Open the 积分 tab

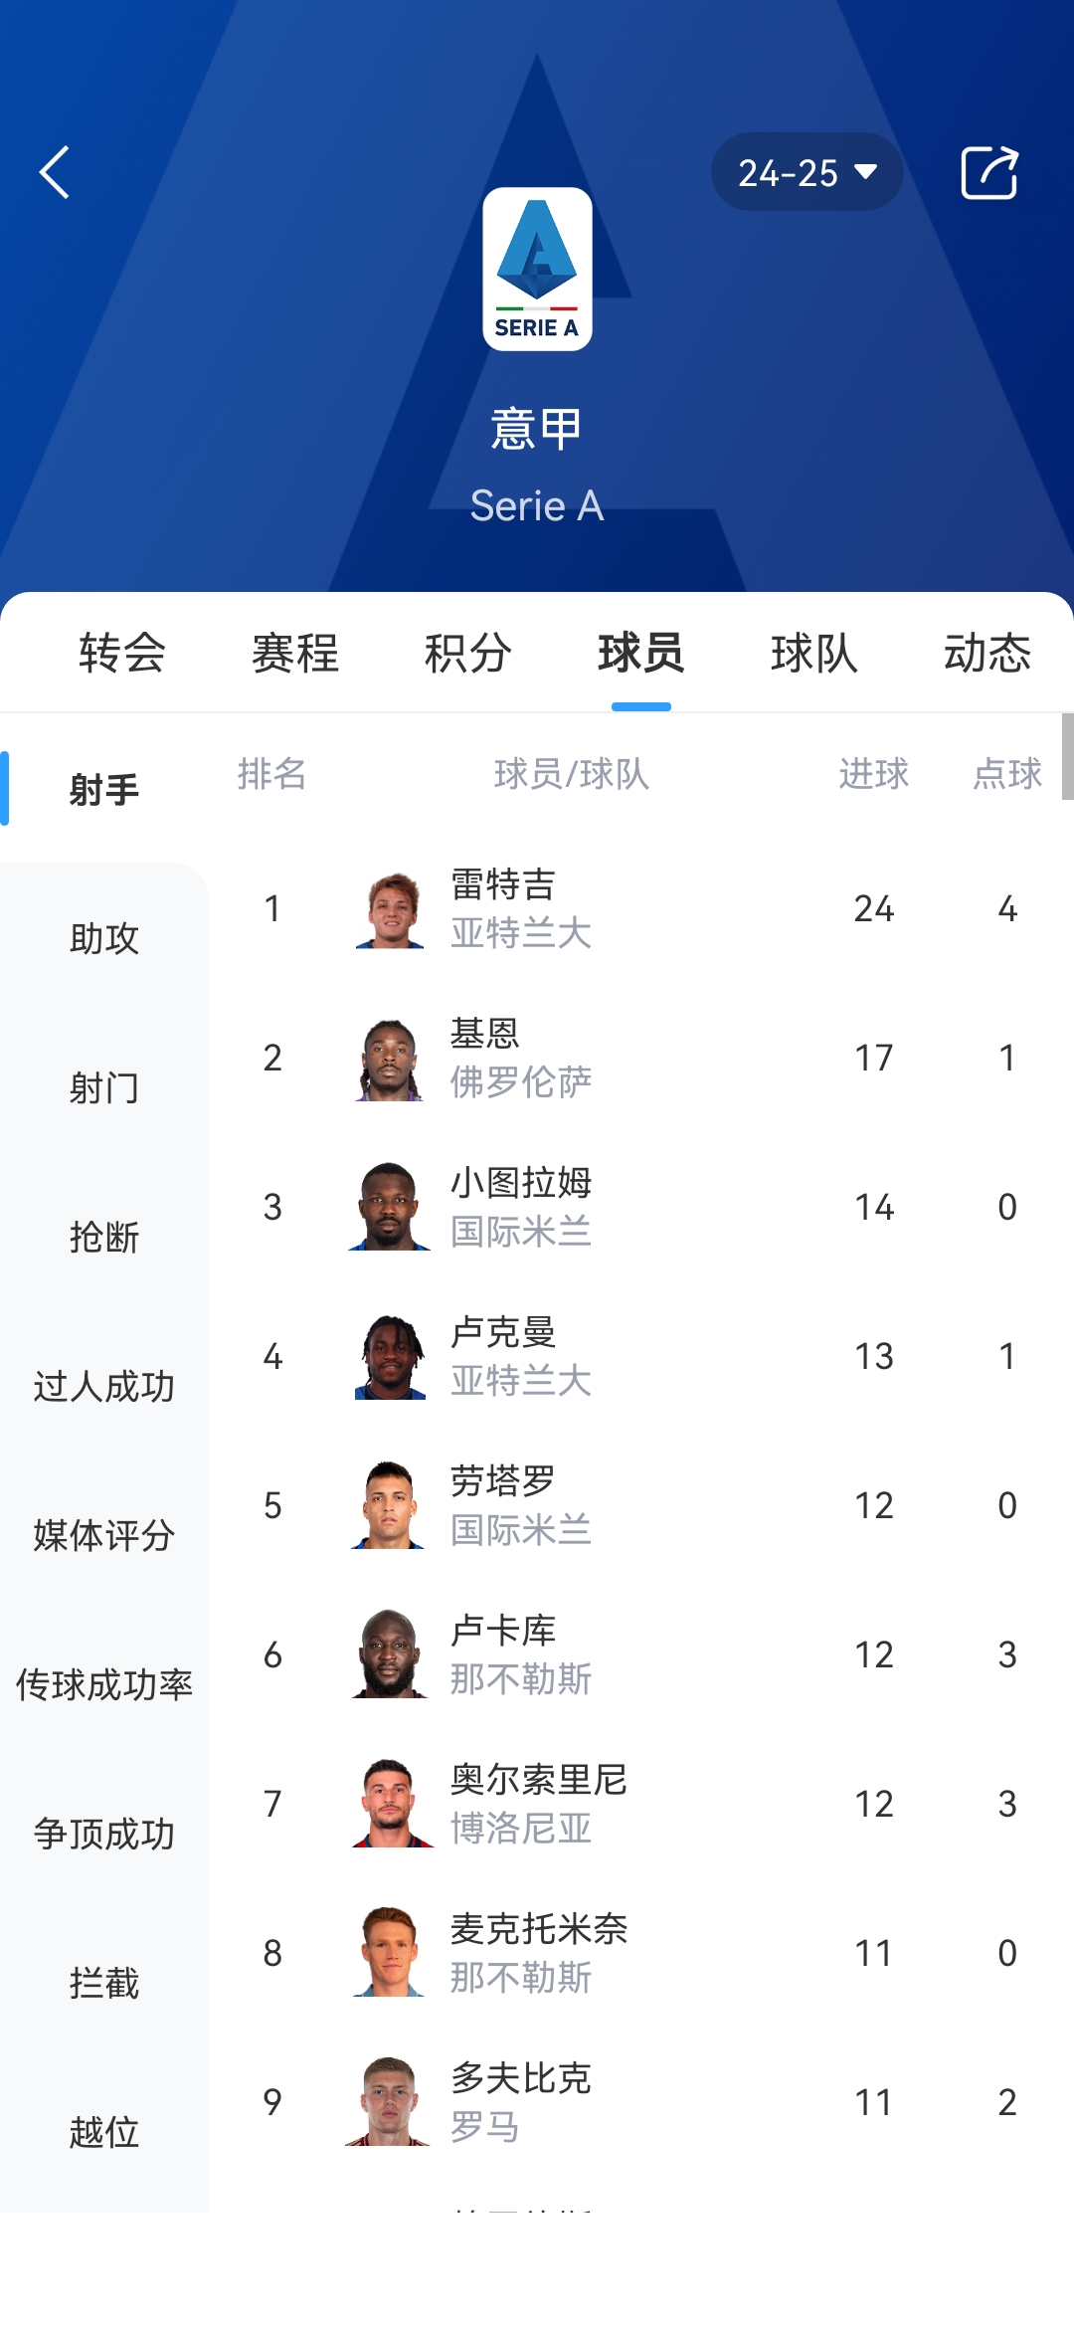click(x=468, y=654)
